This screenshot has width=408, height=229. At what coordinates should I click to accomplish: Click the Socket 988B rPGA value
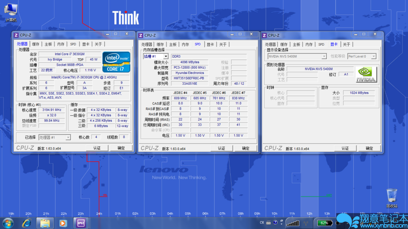69,65
